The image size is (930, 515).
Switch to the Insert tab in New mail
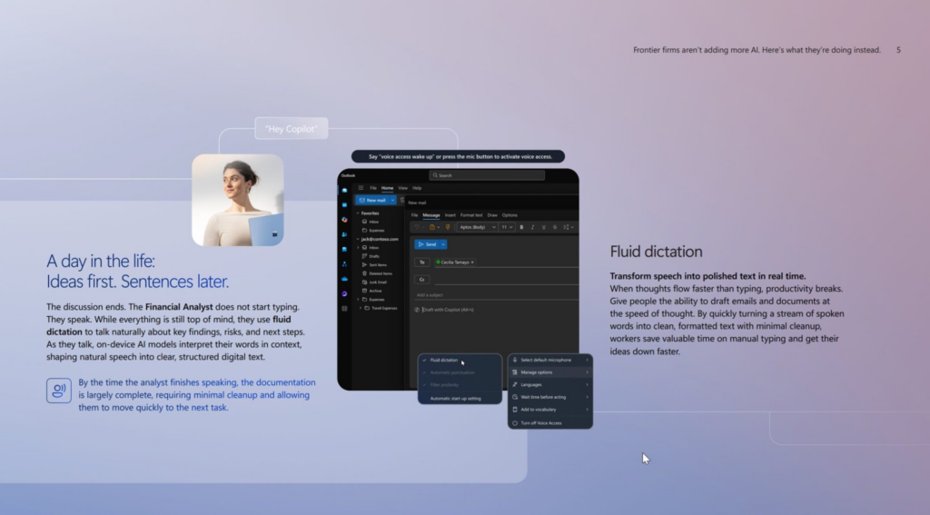pyautogui.click(x=450, y=215)
